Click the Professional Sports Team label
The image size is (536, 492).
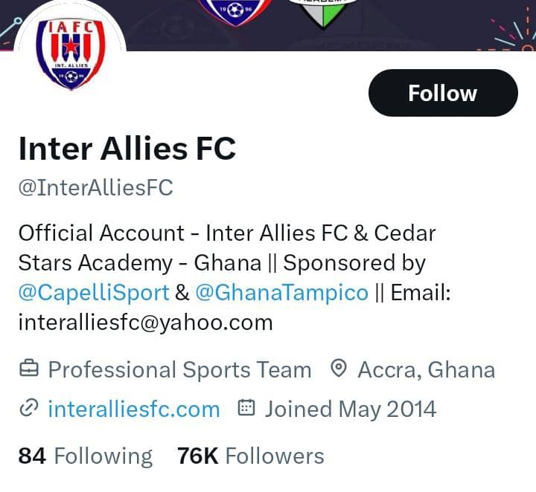179,369
